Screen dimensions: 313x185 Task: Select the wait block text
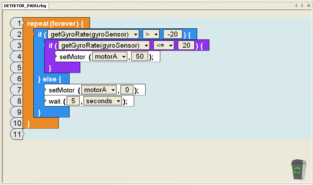pos(54,101)
